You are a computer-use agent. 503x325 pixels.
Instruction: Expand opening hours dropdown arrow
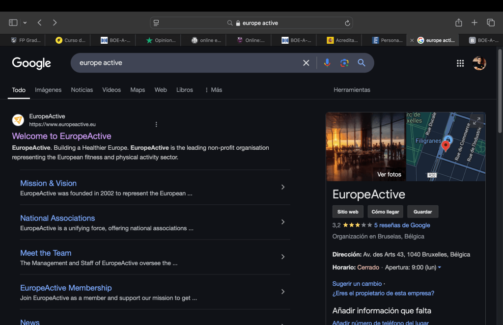coord(440,267)
